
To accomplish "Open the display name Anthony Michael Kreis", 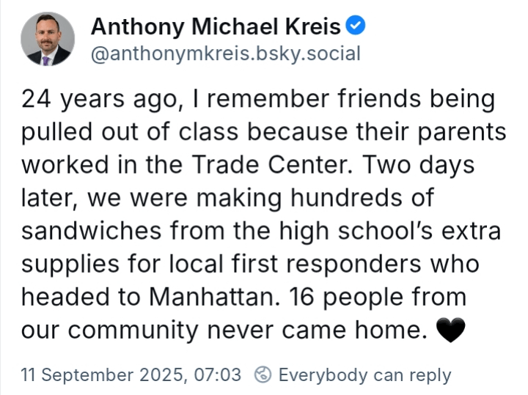I will (216, 26).
